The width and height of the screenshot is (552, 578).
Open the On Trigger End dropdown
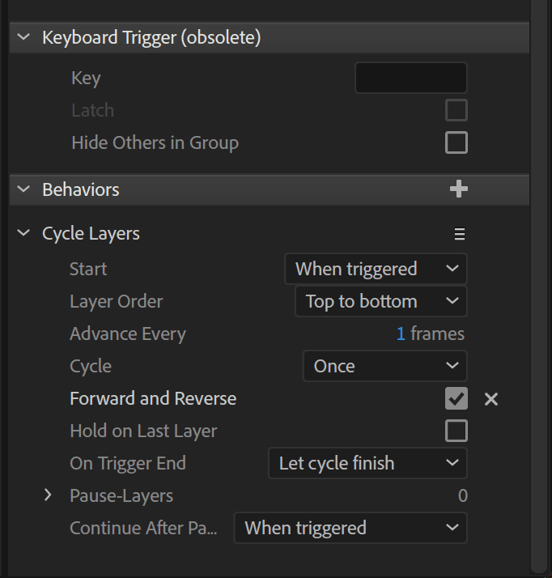pyautogui.click(x=367, y=463)
